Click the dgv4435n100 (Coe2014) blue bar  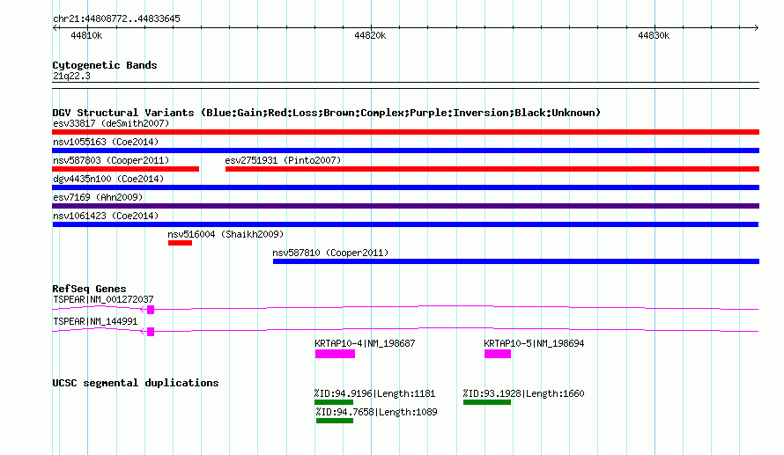[x=405, y=187]
